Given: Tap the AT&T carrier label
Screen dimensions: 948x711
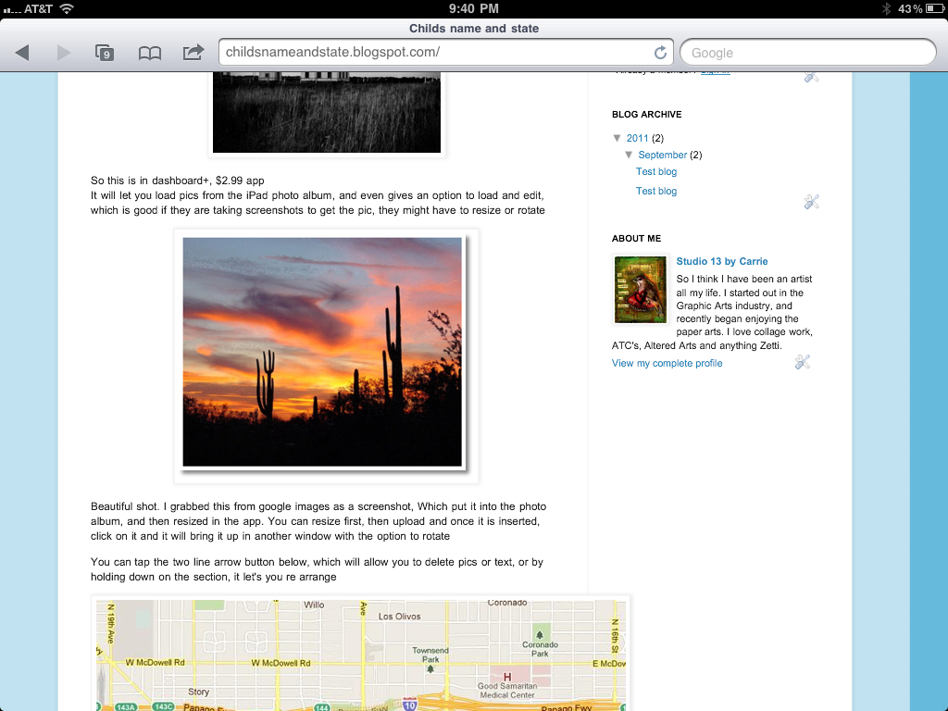Looking at the screenshot, I should tap(38, 9).
